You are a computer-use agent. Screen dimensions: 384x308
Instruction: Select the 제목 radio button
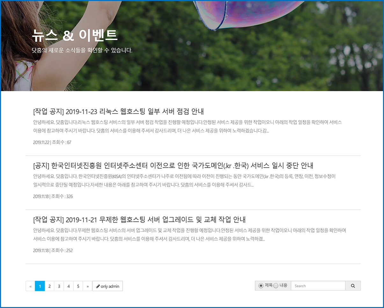pos(261,286)
